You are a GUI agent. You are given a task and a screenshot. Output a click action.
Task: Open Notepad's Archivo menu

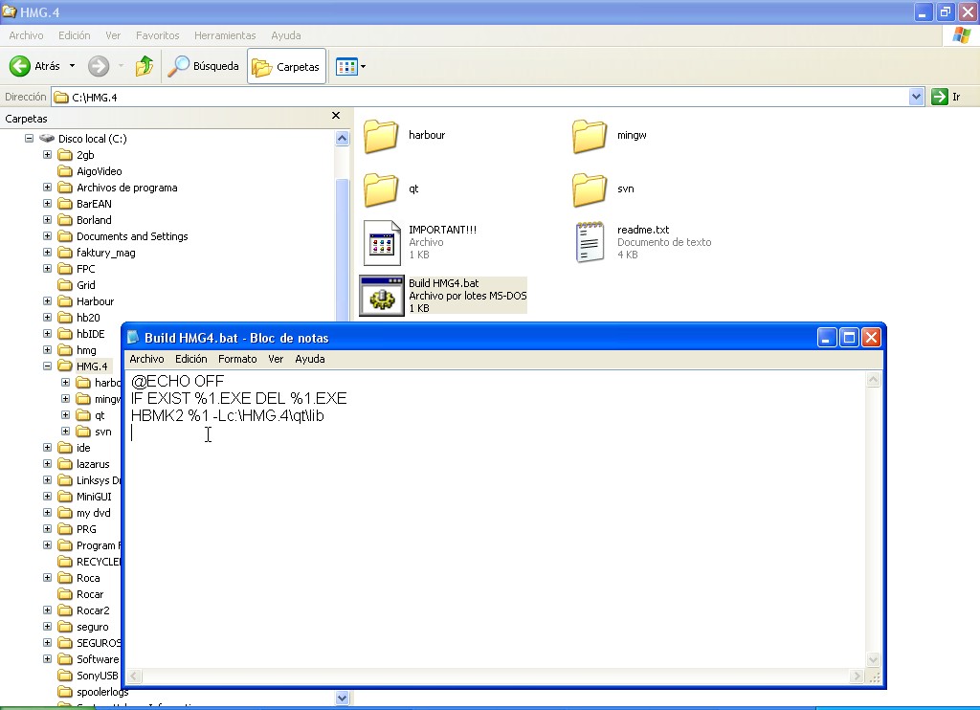pos(146,359)
